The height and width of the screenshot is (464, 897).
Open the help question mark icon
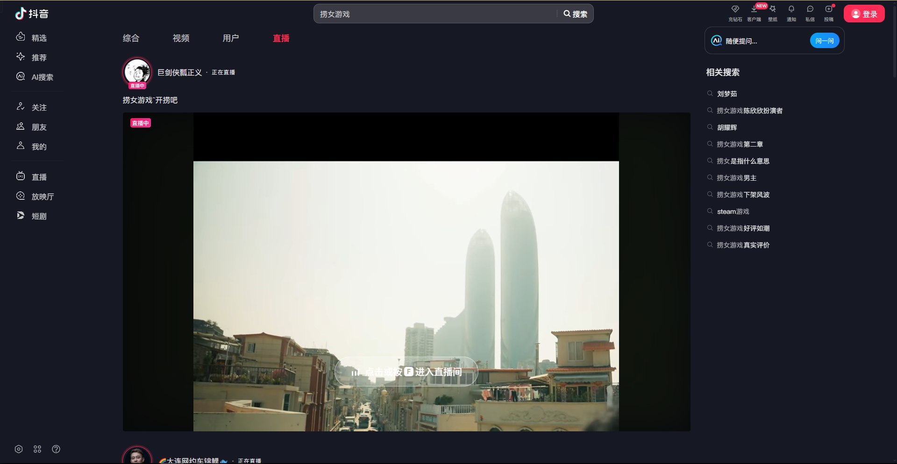click(56, 449)
